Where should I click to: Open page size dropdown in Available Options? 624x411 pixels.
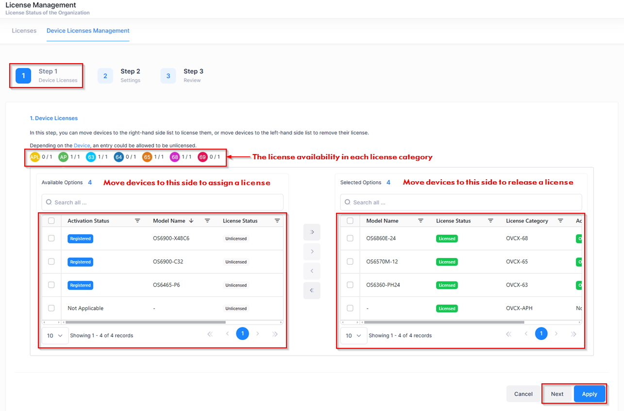pyautogui.click(x=55, y=336)
